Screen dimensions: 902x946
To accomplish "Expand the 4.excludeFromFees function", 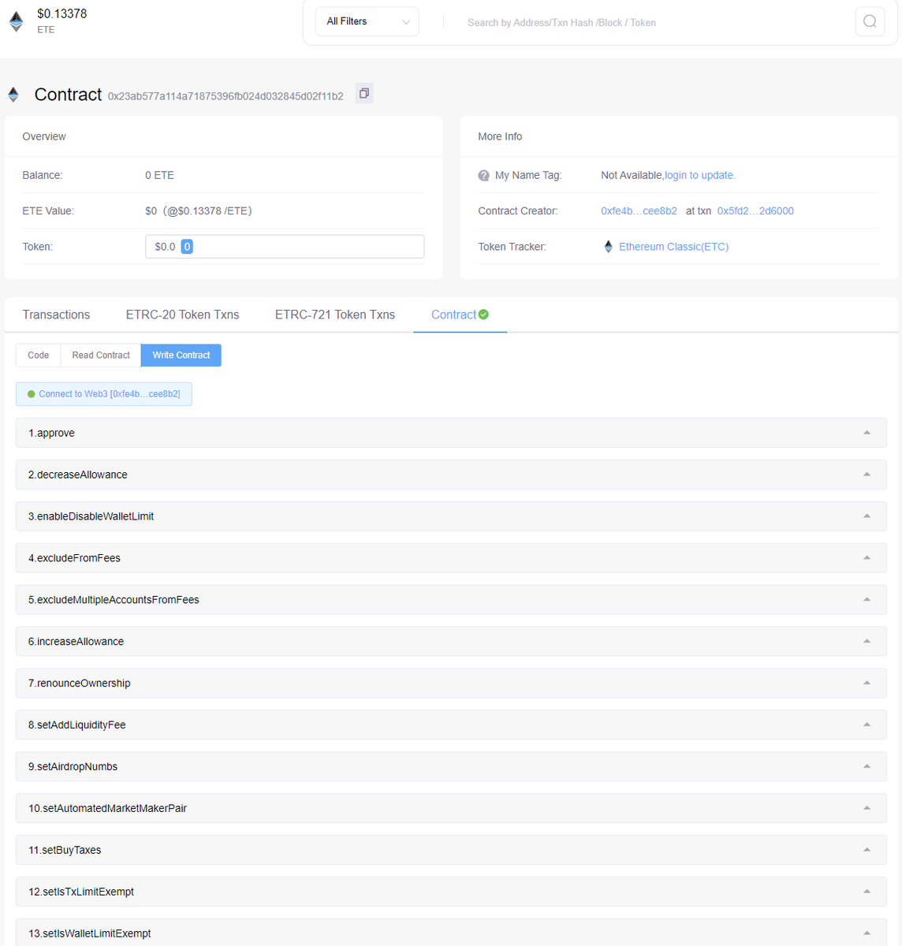I will pos(451,558).
